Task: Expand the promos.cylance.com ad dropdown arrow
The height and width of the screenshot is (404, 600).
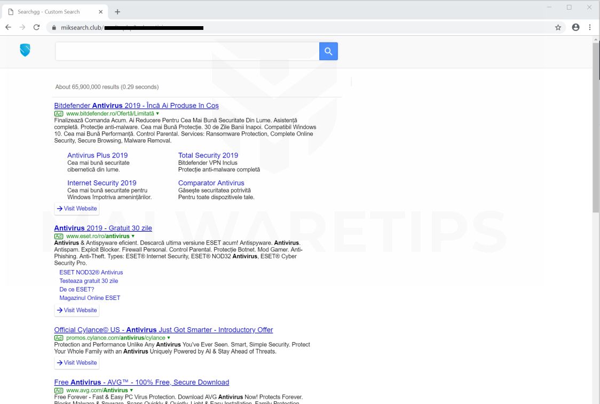Action: coord(168,338)
